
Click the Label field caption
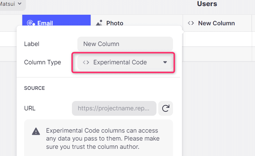click(x=32, y=44)
